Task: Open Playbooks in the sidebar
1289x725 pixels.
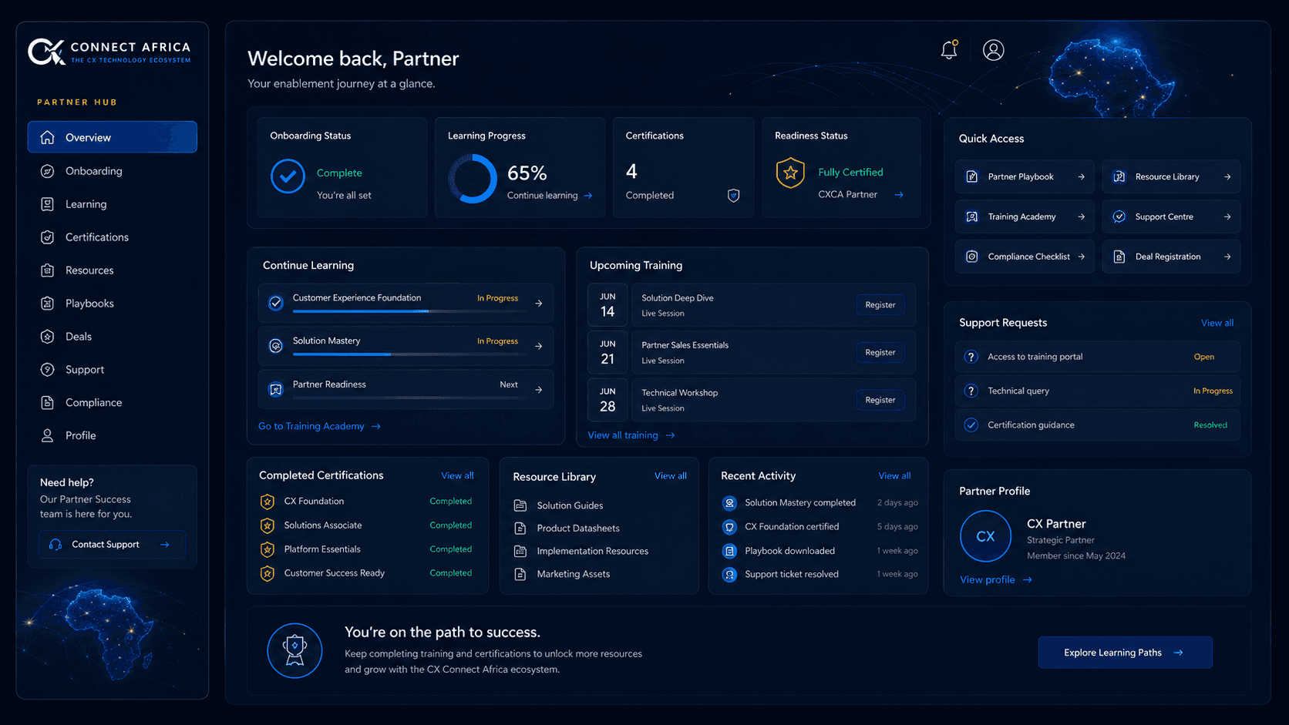Action: 113,304
